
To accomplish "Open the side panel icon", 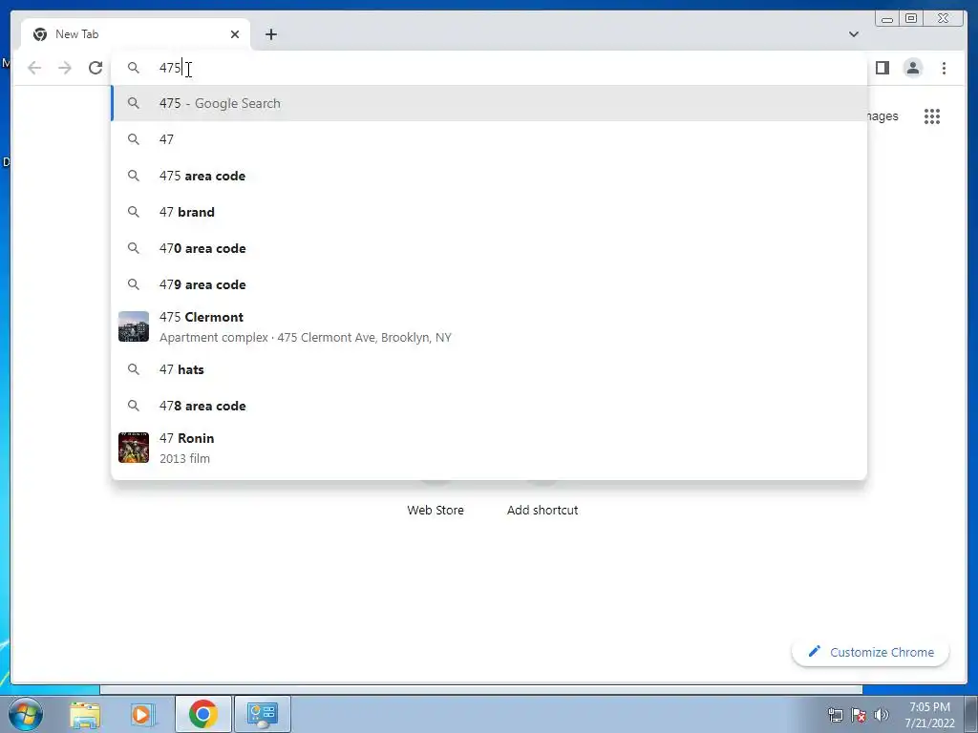I will tap(882, 68).
